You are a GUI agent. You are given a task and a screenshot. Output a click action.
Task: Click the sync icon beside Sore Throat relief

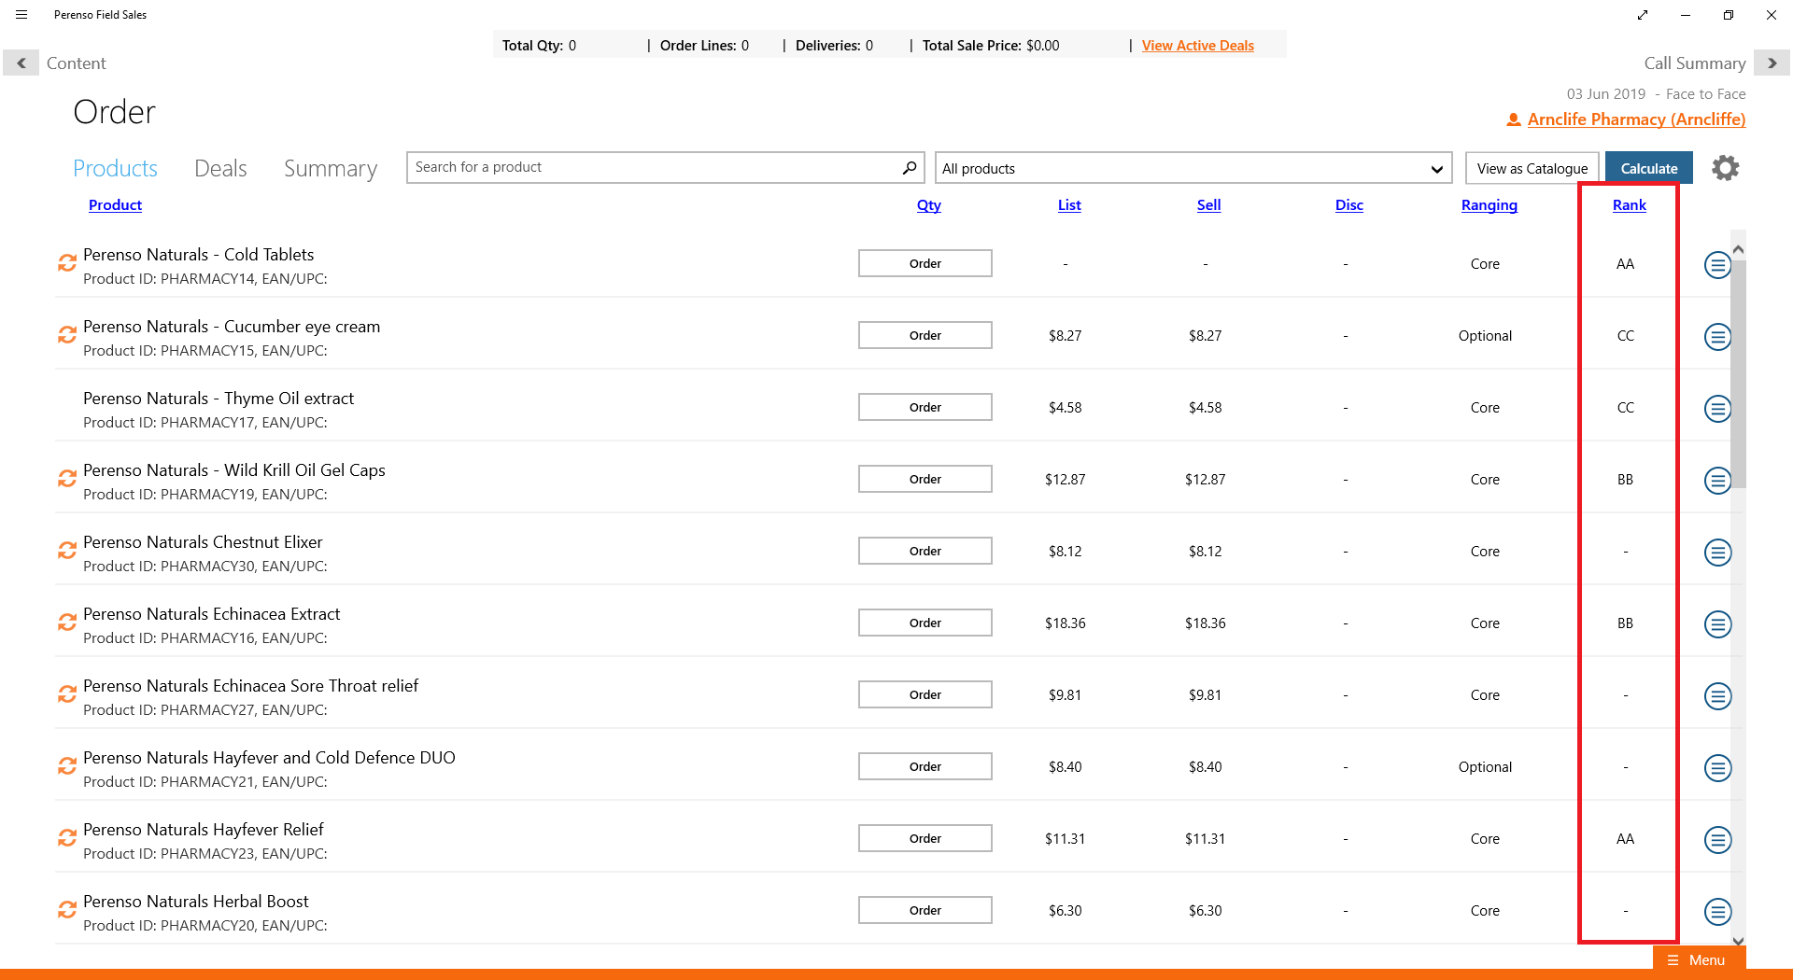point(66,694)
